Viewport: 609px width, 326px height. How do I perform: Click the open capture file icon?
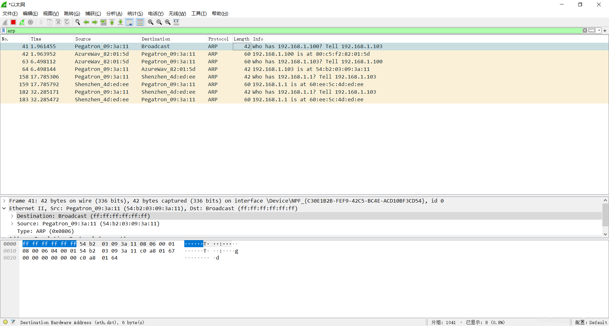pos(41,22)
